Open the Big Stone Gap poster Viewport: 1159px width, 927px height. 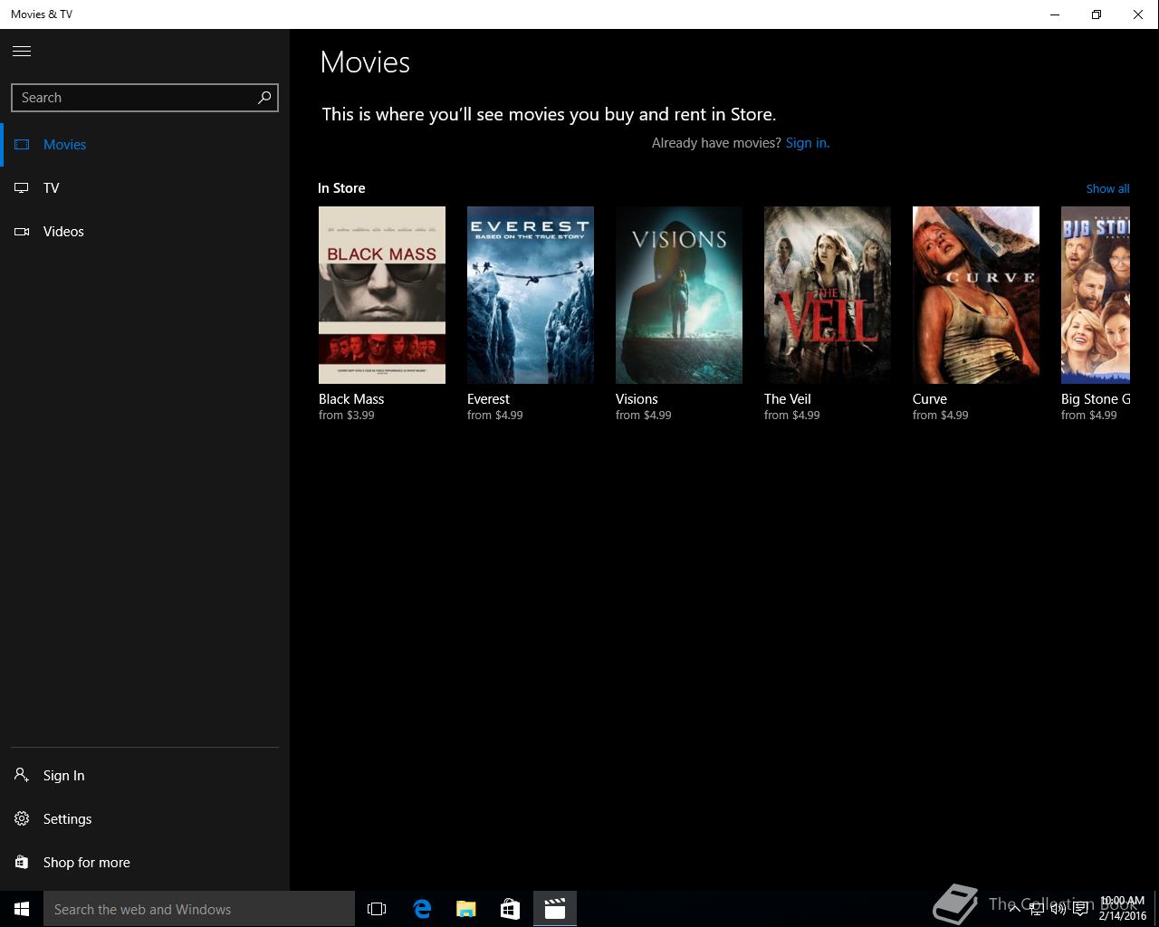point(1096,295)
